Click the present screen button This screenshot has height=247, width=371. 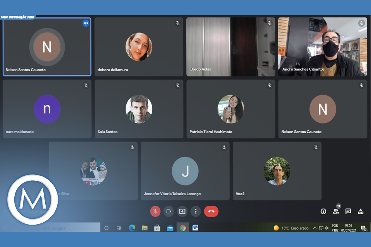(x=182, y=211)
